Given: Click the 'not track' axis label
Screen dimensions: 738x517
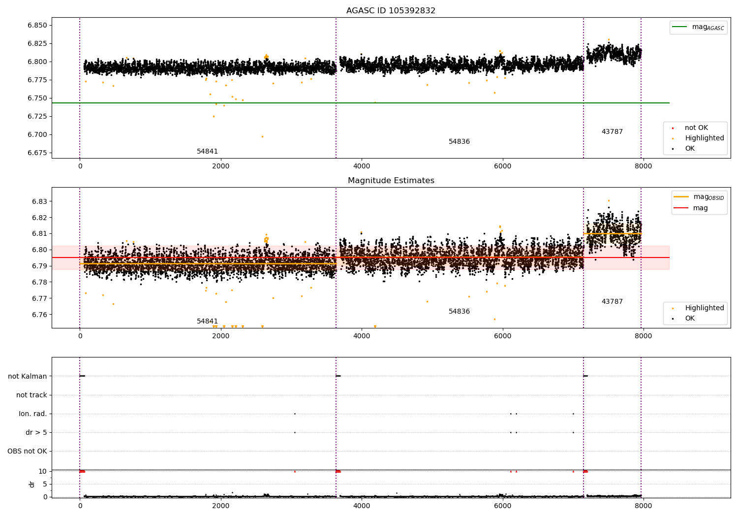Looking at the screenshot, I should (x=31, y=395).
